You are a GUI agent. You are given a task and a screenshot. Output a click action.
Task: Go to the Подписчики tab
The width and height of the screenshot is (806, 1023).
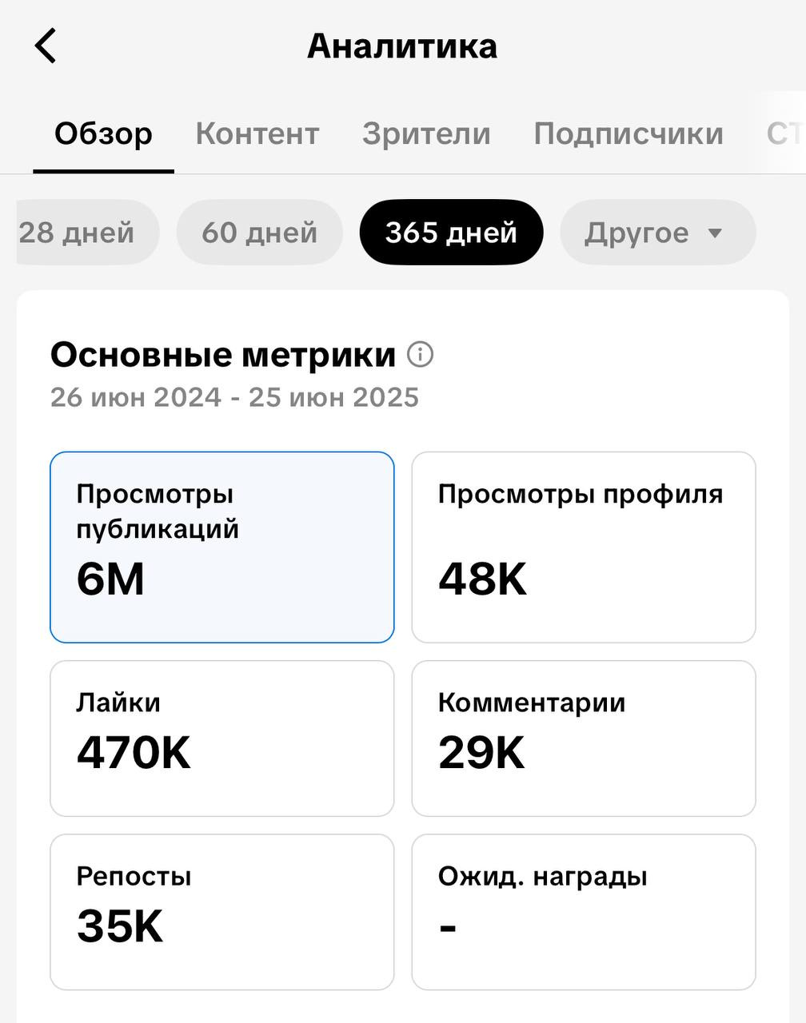(x=628, y=133)
